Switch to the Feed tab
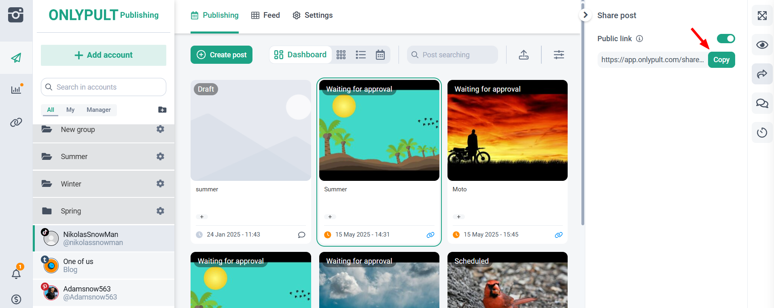Image resolution: width=774 pixels, height=308 pixels. tap(265, 15)
